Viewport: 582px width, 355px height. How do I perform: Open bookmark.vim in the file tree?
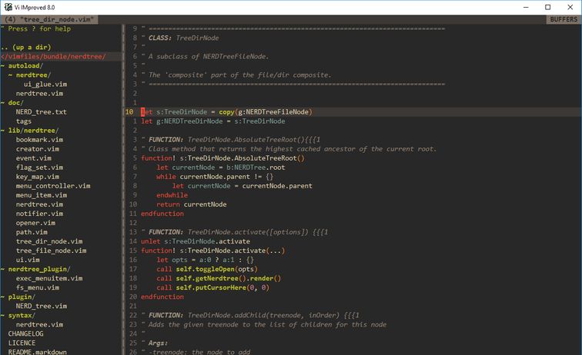pyautogui.click(x=39, y=140)
